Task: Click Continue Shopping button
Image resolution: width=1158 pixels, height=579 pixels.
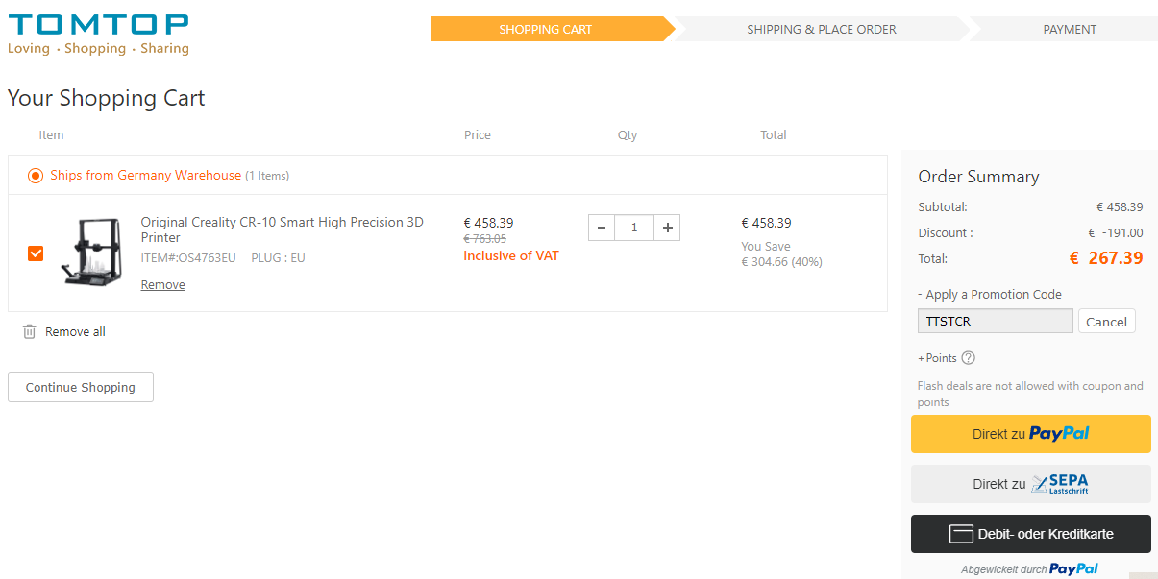Action: click(x=81, y=387)
